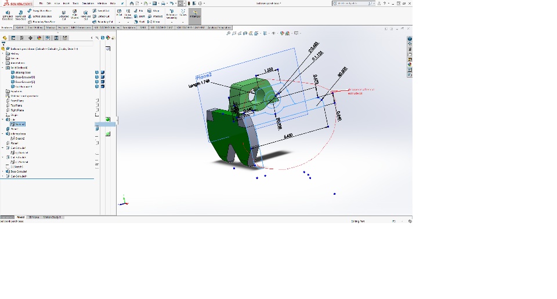Open the Curves tool
This screenshot has height=299, width=557.
pyautogui.click(x=183, y=13)
